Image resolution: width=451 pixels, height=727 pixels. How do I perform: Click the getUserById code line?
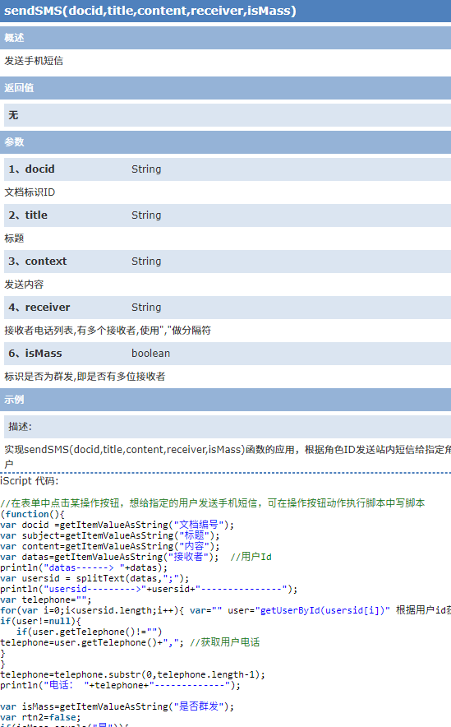[x=225, y=610]
